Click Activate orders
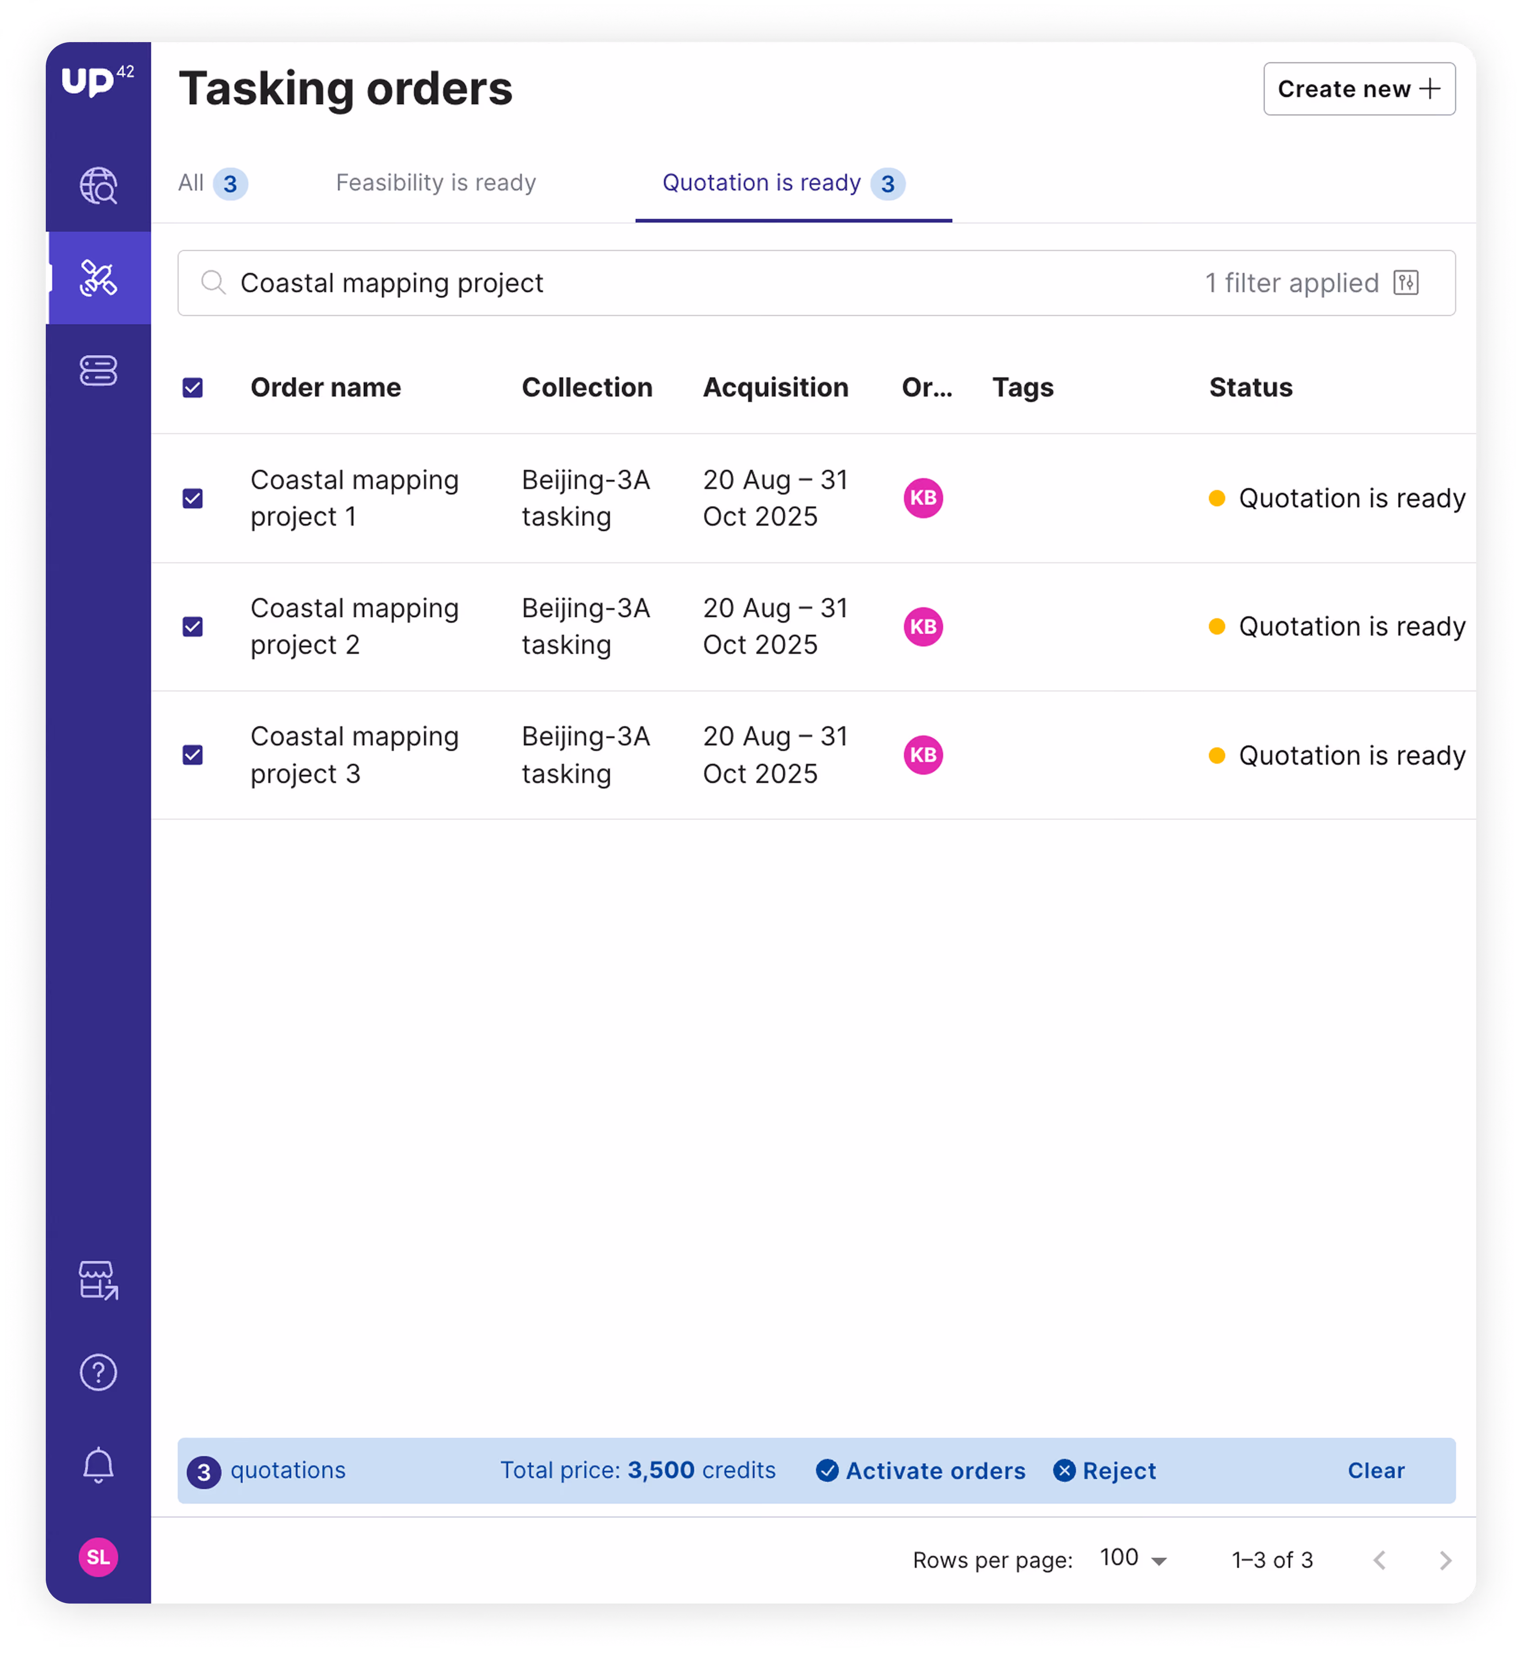The width and height of the screenshot is (1522, 1653). [x=921, y=1471]
